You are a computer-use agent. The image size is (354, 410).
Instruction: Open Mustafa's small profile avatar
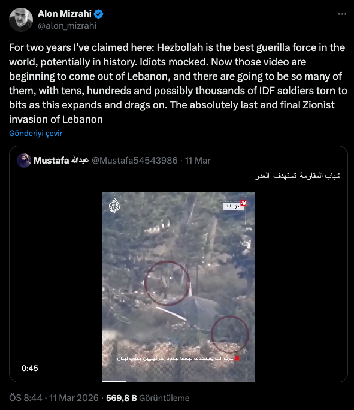tap(24, 160)
